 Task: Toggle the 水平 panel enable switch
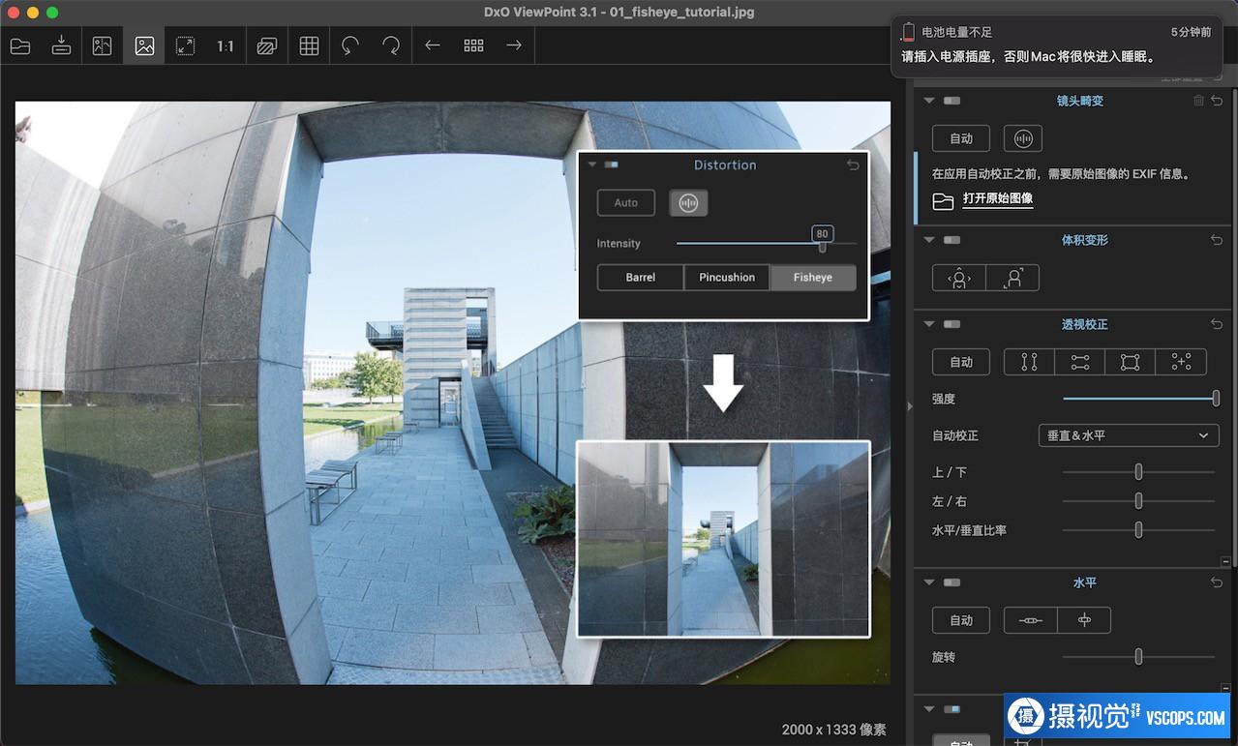tap(952, 582)
